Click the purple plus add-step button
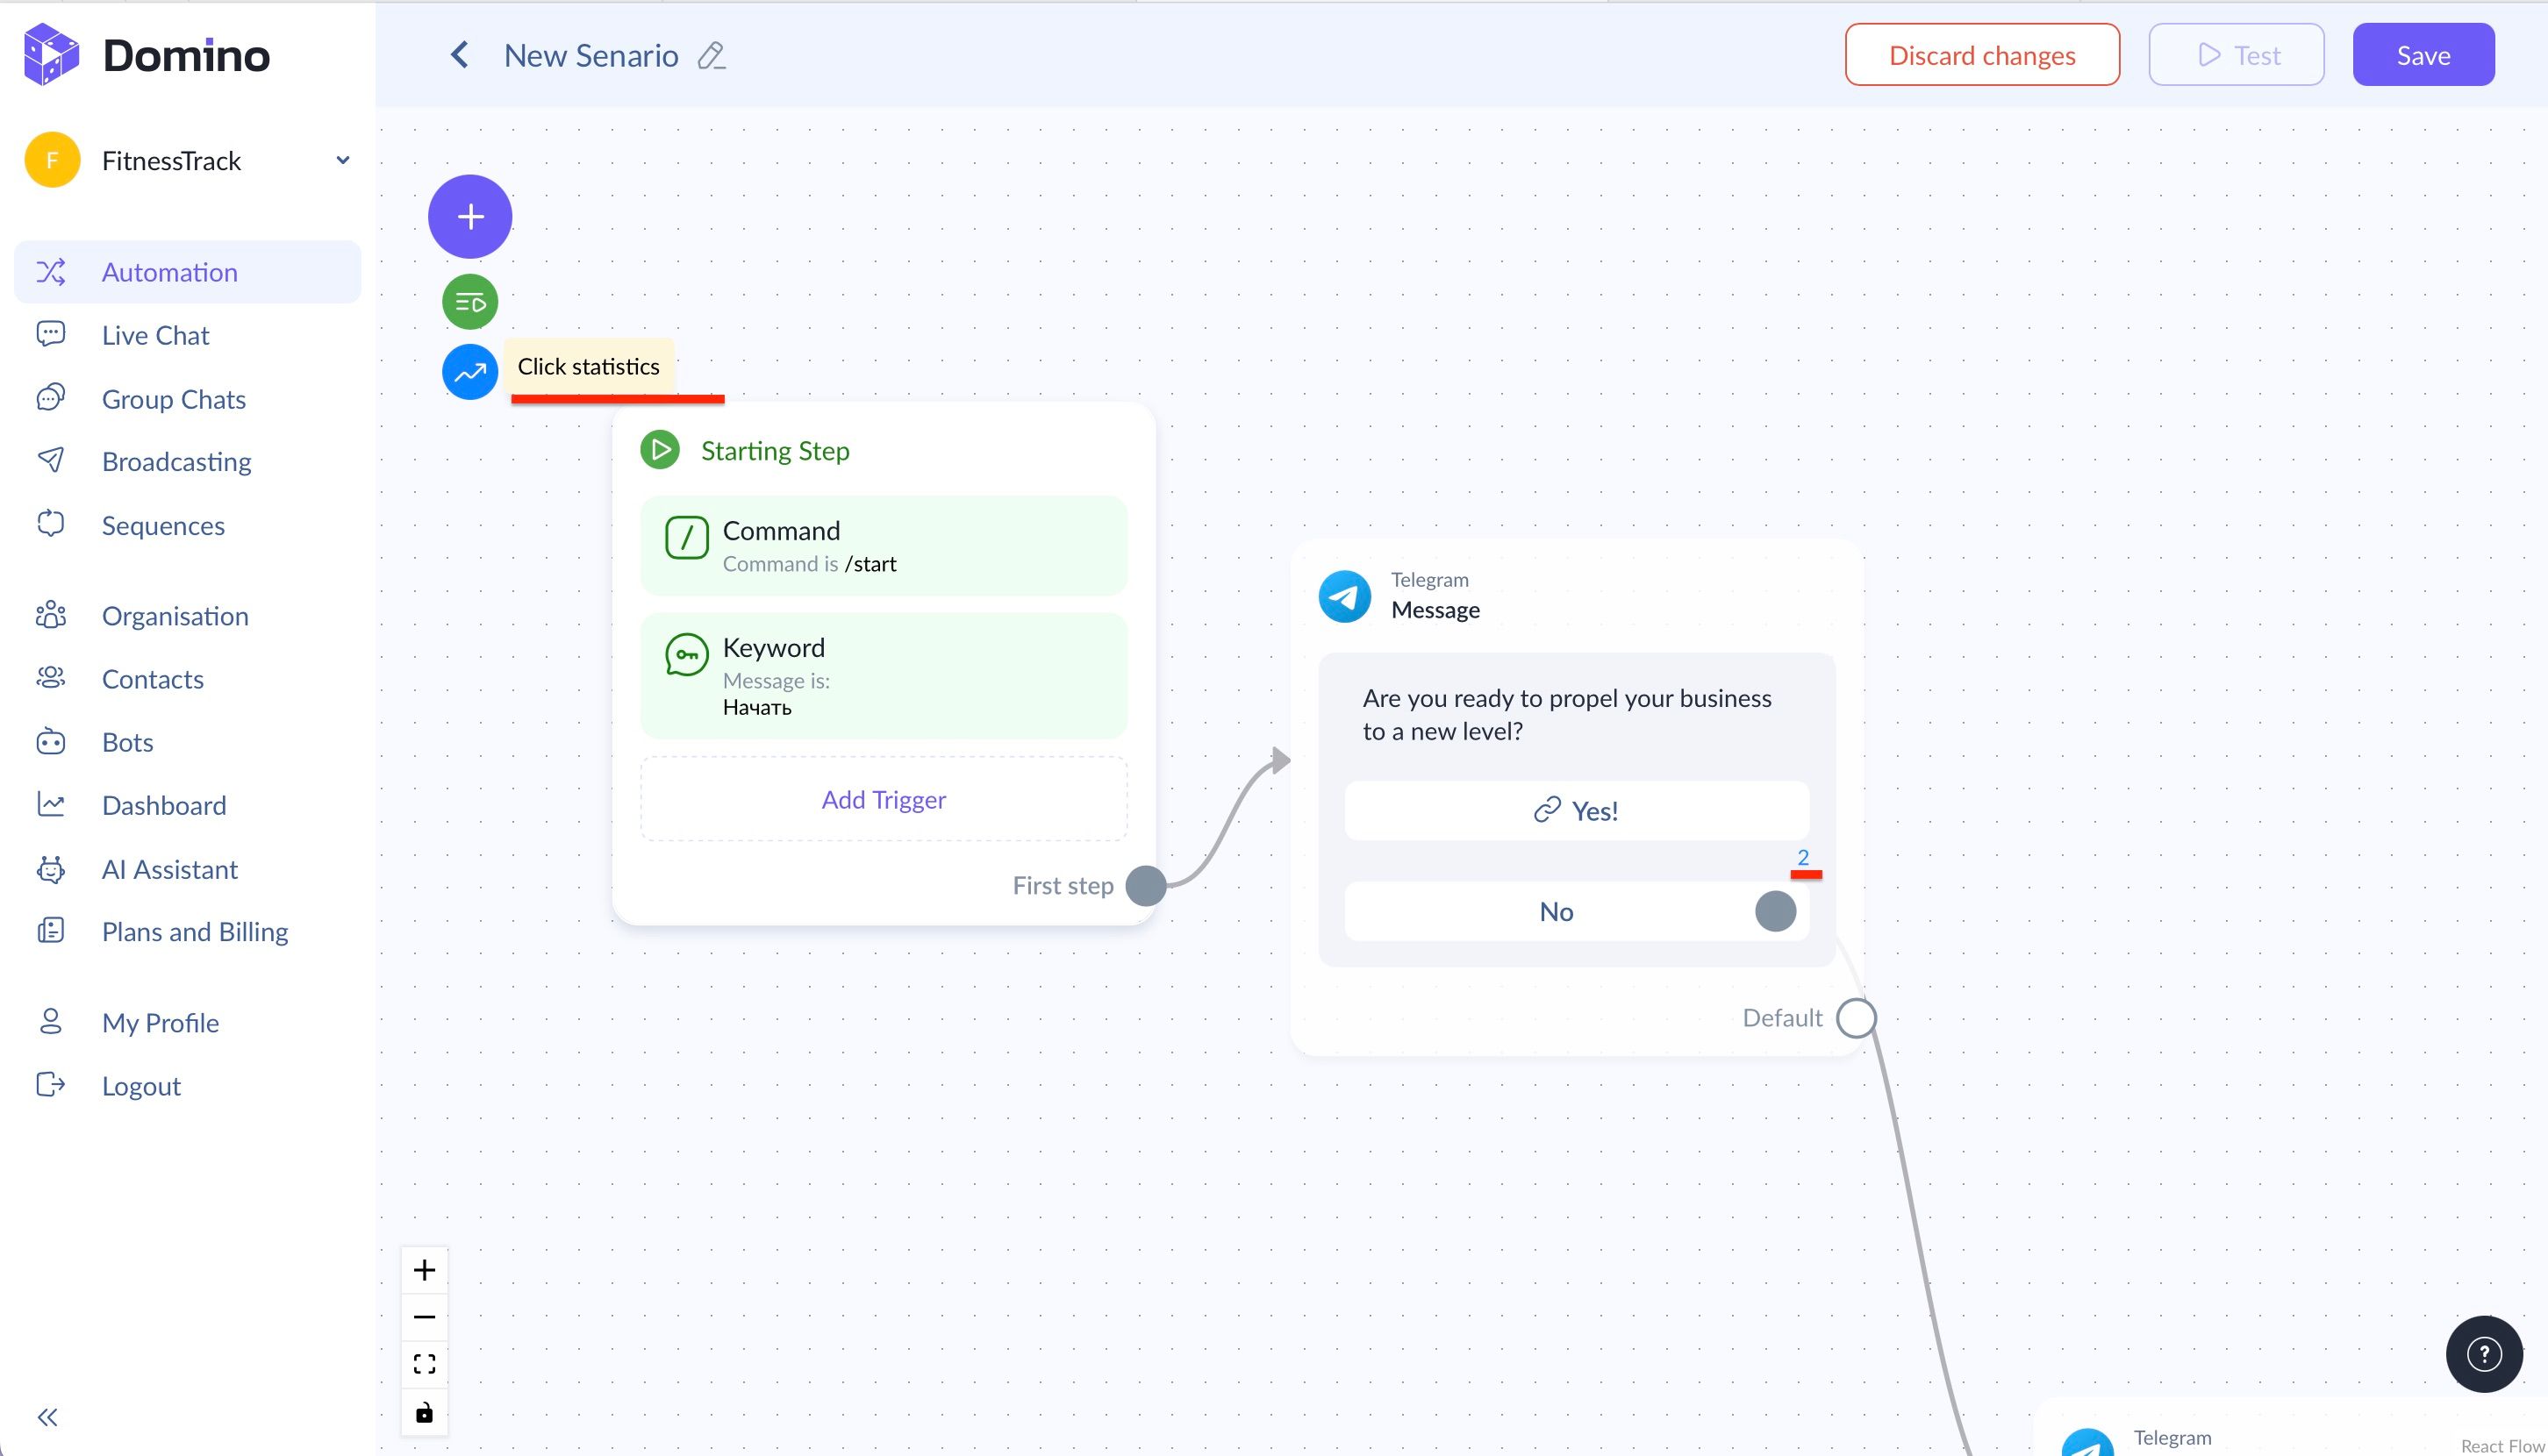The image size is (2548, 1456). point(470,216)
